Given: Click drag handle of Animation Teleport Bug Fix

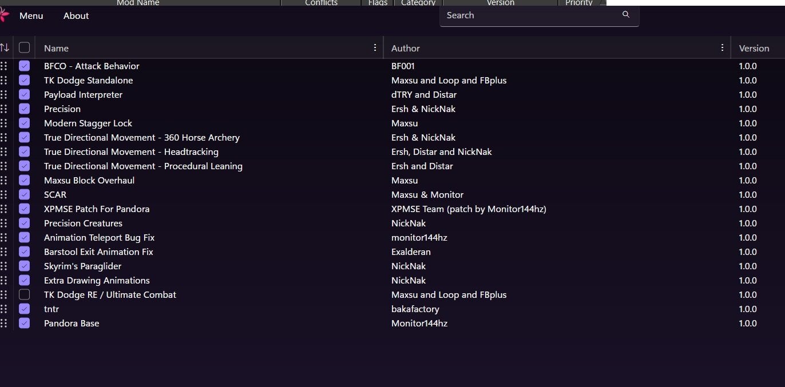Looking at the screenshot, I should [x=4, y=237].
